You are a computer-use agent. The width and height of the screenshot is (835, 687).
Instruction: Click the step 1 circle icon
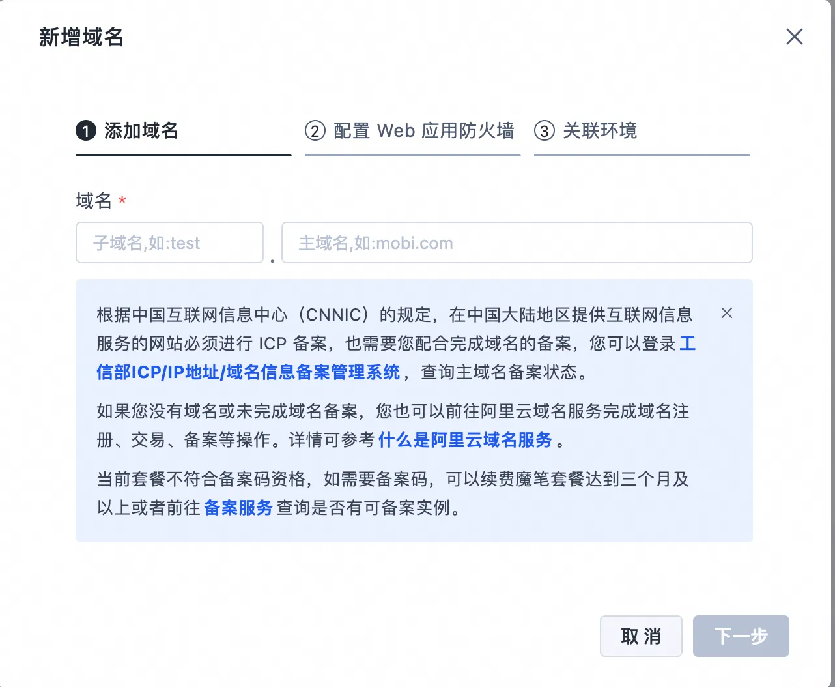pyautogui.click(x=86, y=131)
